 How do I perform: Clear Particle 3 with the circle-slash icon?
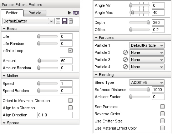(125, 60)
